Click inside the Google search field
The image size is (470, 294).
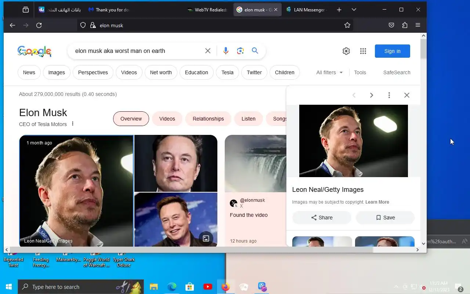[138, 51]
